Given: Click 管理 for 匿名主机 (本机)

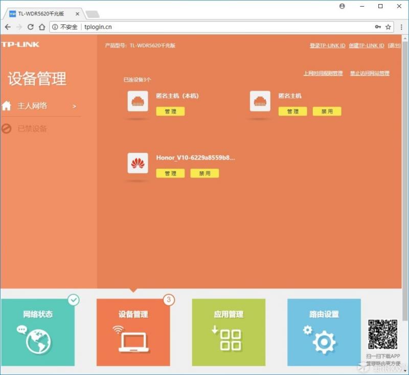Looking at the screenshot, I should pyautogui.click(x=170, y=112).
